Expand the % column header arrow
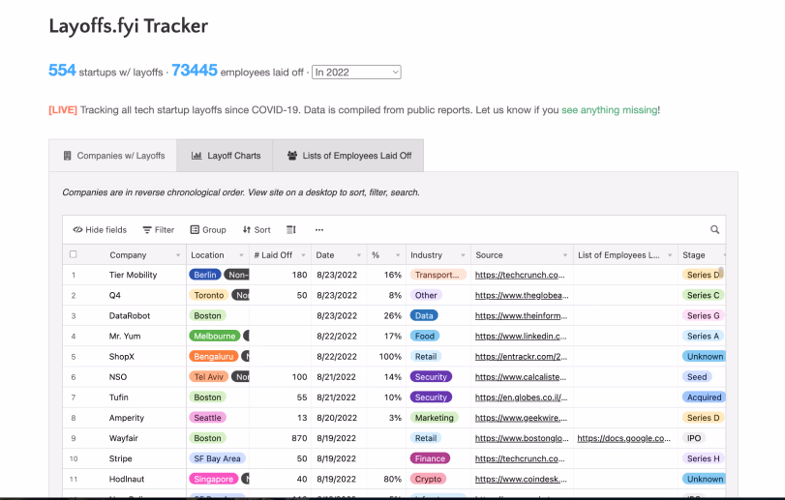Screen dimensions: 785x500 coord(398,255)
